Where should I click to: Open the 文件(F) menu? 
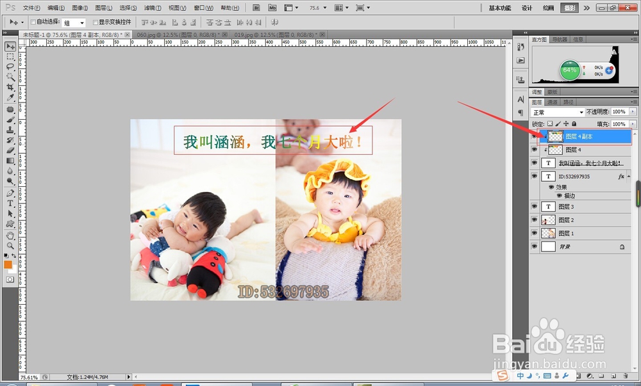31,8
